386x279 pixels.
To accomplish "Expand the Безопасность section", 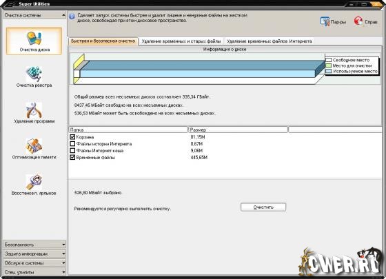I will click(x=34, y=245).
